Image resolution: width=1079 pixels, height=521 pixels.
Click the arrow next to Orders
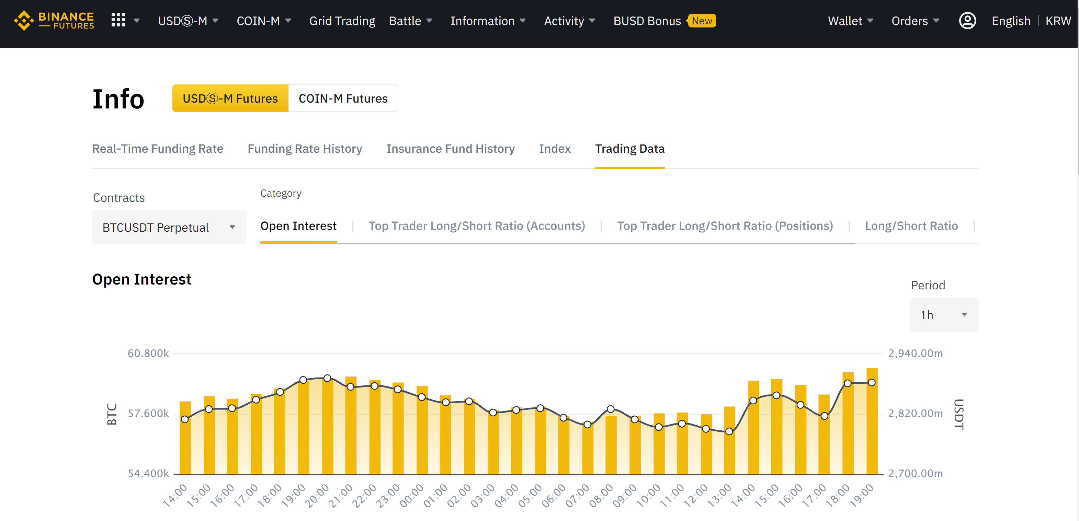(x=936, y=21)
